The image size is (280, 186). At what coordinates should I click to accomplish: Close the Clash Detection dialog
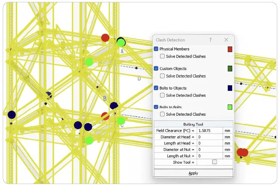click(226, 40)
